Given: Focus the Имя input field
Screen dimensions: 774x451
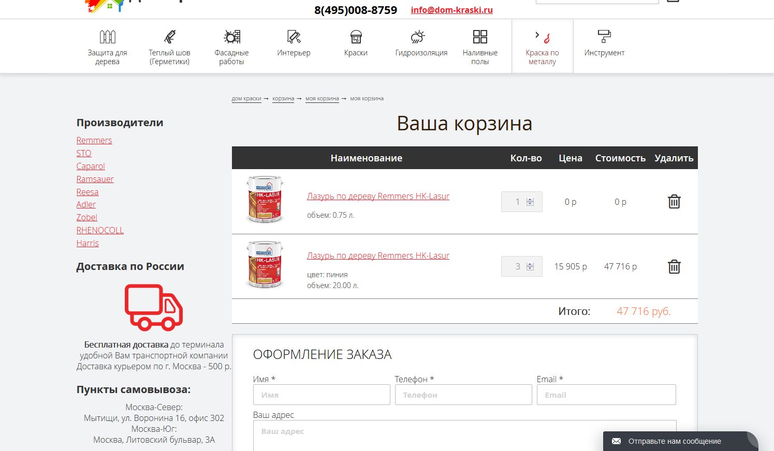Looking at the screenshot, I should coord(322,395).
